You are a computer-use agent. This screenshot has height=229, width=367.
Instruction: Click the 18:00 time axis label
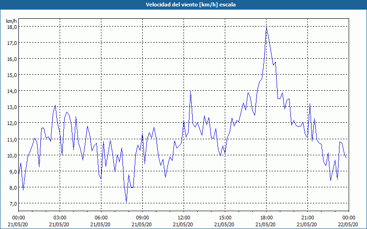tap(267, 218)
